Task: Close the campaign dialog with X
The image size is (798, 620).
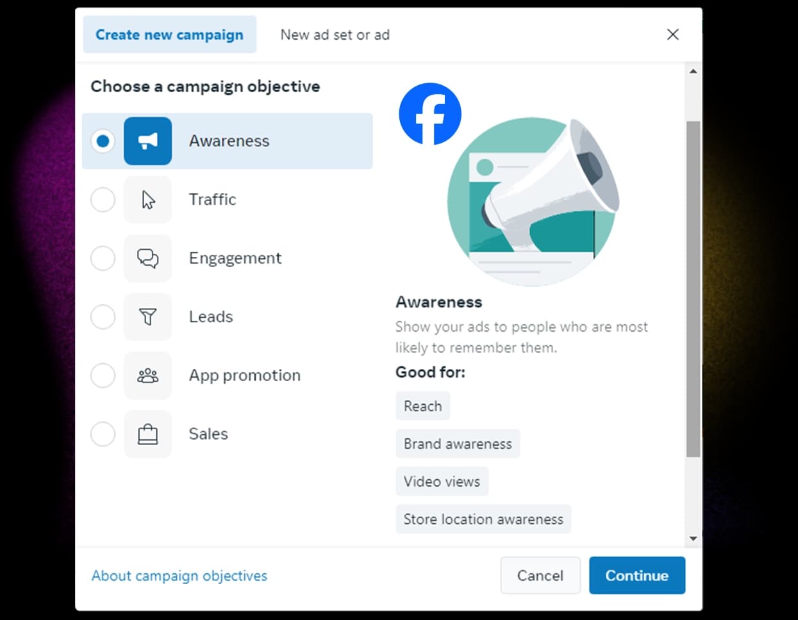Action: [672, 35]
